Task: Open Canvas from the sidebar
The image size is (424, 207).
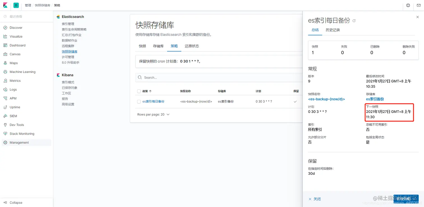Action: 15,54
